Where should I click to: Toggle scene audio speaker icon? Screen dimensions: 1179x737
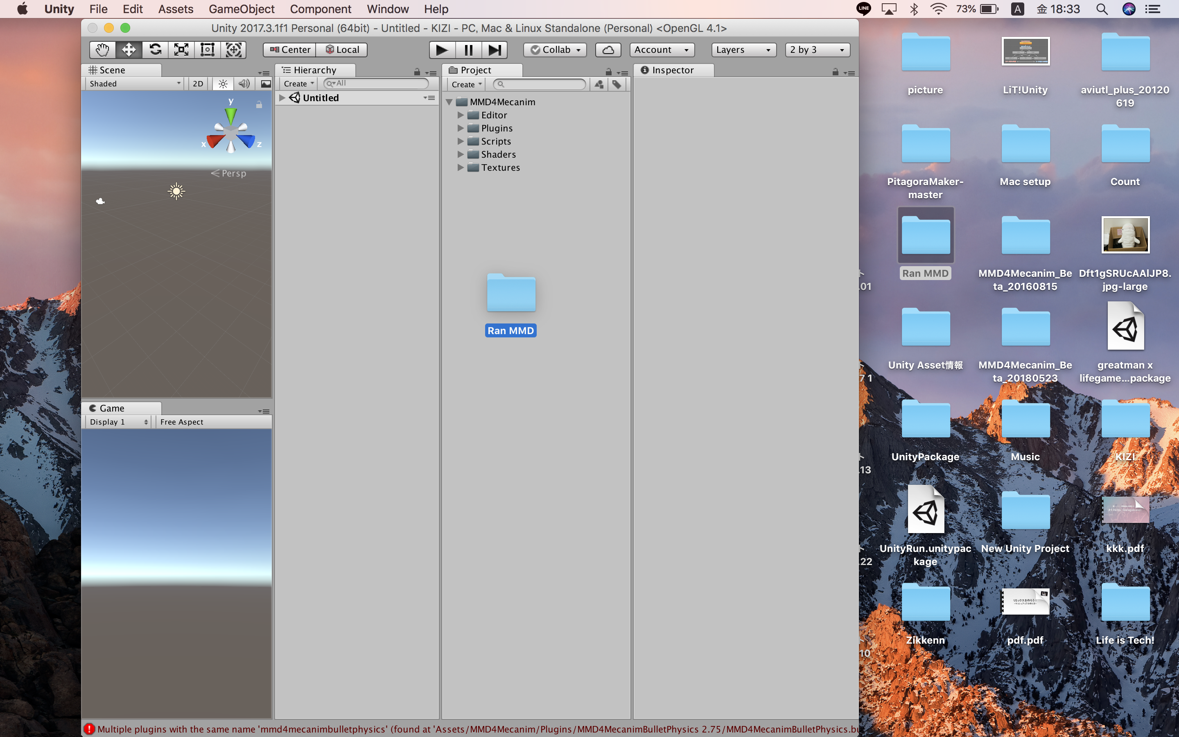point(244,84)
